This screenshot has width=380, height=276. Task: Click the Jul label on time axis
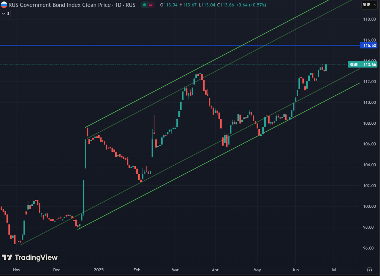[333, 270]
